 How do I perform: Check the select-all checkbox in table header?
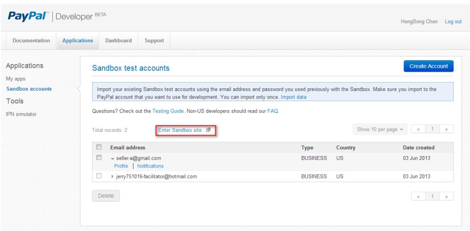coord(99,147)
